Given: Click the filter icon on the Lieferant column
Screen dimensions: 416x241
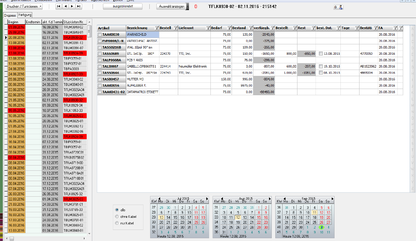Looking at the screenshot, I should (208, 28).
